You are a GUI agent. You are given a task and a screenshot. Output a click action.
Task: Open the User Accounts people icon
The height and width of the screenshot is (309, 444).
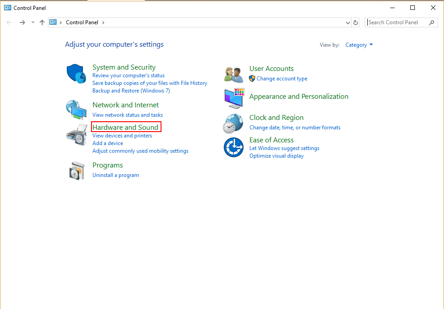click(x=234, y=75)
